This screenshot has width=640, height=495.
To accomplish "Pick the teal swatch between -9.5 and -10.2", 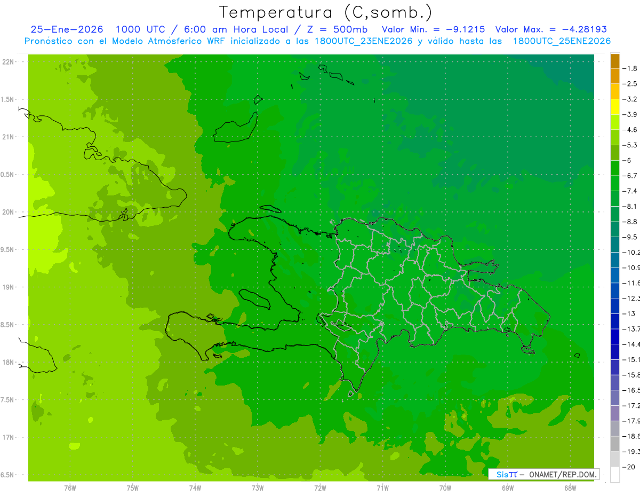I will (x=615, y=245).
